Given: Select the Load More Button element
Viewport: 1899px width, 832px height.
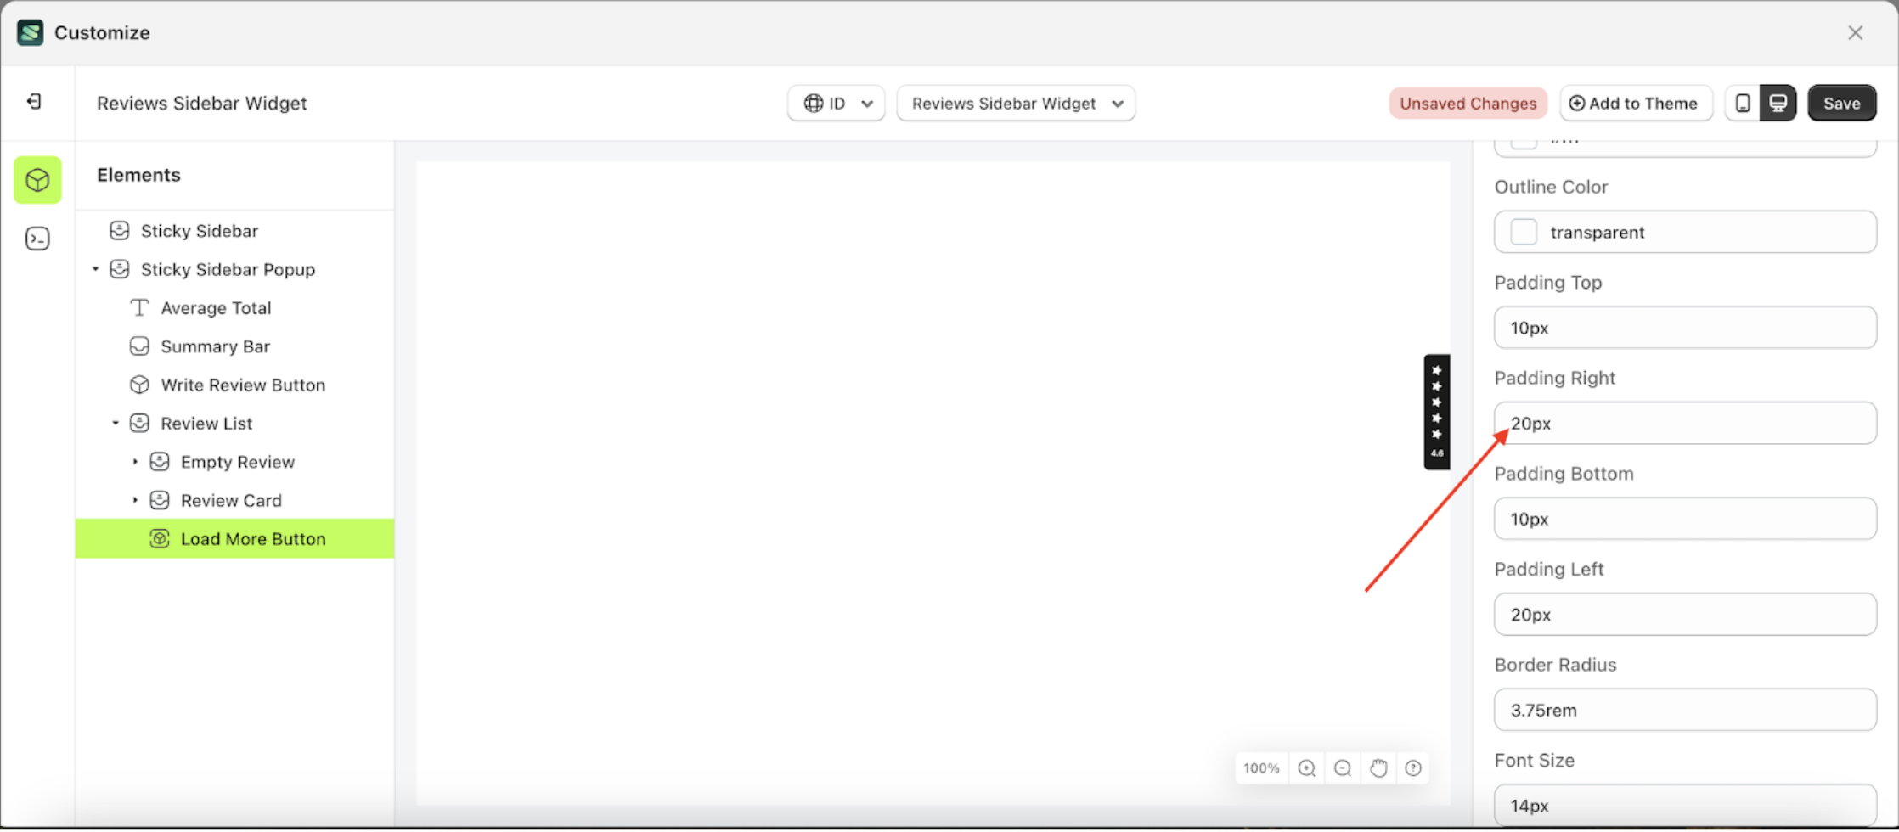Looking at the screenshot, I should coord(253,538).
